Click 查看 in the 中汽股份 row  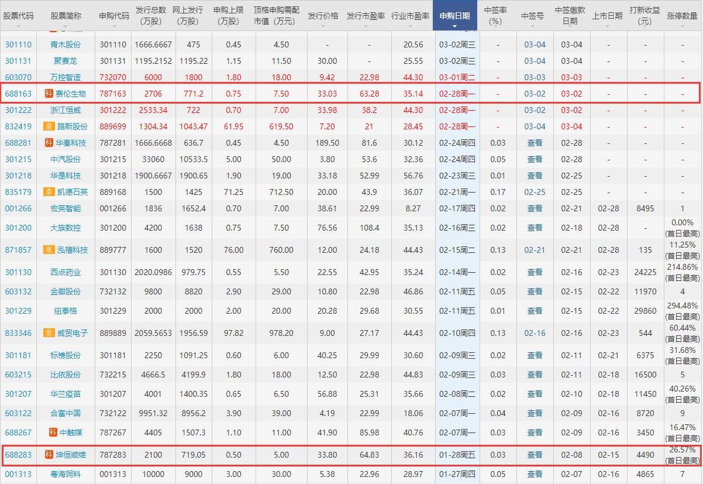pyautogui.click(x=535, y=159)
